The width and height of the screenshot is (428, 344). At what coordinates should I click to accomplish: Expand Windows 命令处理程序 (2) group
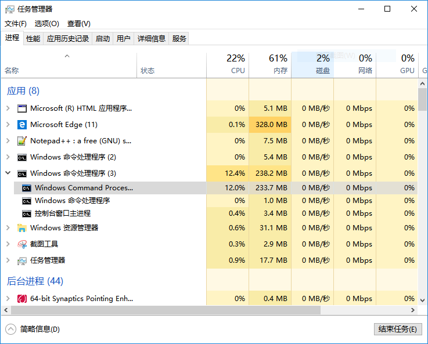(8, 157)
